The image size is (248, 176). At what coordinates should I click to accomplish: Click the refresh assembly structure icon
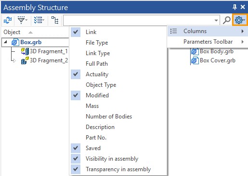(x=8, y=20)
